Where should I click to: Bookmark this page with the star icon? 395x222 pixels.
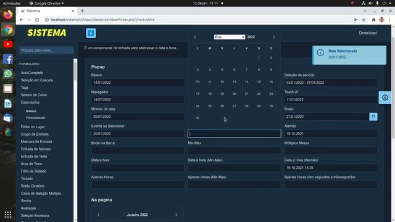tap(364, 20)
